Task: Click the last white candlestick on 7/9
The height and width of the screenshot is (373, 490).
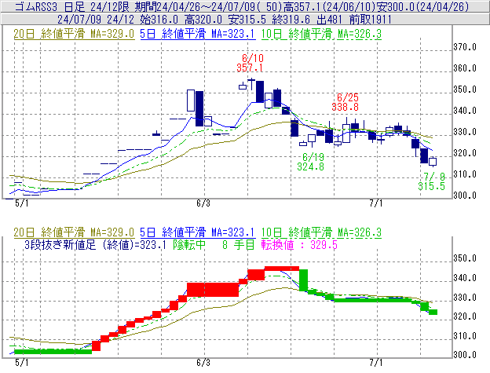Action: pos(433,161)
